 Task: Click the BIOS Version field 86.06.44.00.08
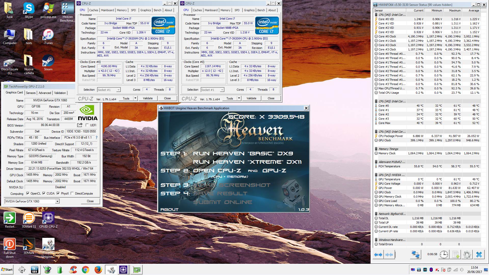pyautogui.click(x=50, y=125)
